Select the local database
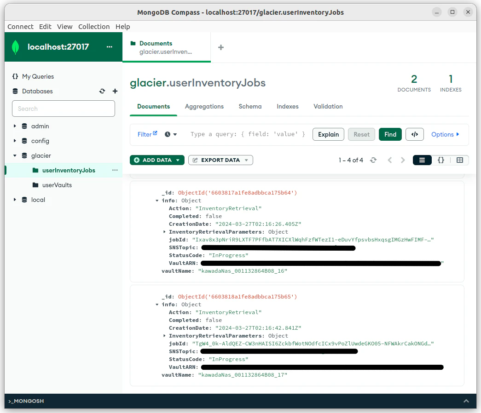Image resolution: width=481 pixels, height=413 pixels. pyautogui.click(x=38, y=200)
